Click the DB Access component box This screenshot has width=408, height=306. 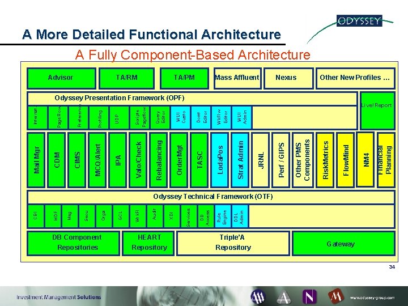(x=206, y=216)
